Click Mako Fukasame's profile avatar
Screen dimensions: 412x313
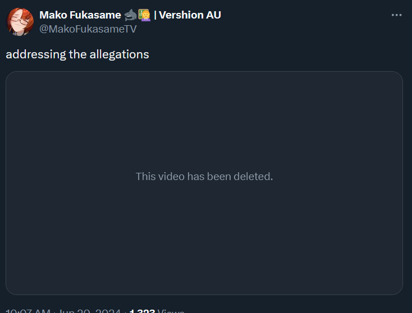pyautogui.click(x=20, y=22)
